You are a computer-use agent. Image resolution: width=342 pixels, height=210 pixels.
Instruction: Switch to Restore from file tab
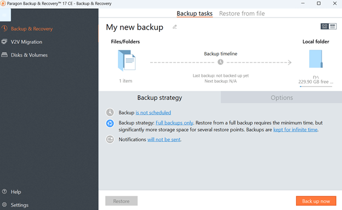pyautogui.click(x=242, y=14)
